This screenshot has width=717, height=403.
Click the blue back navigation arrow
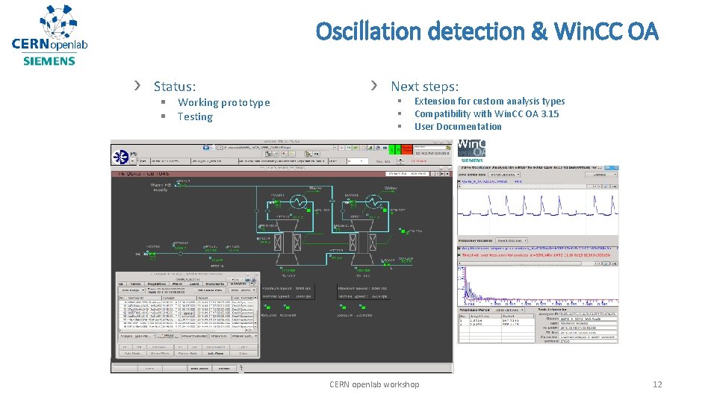point(206,148)
